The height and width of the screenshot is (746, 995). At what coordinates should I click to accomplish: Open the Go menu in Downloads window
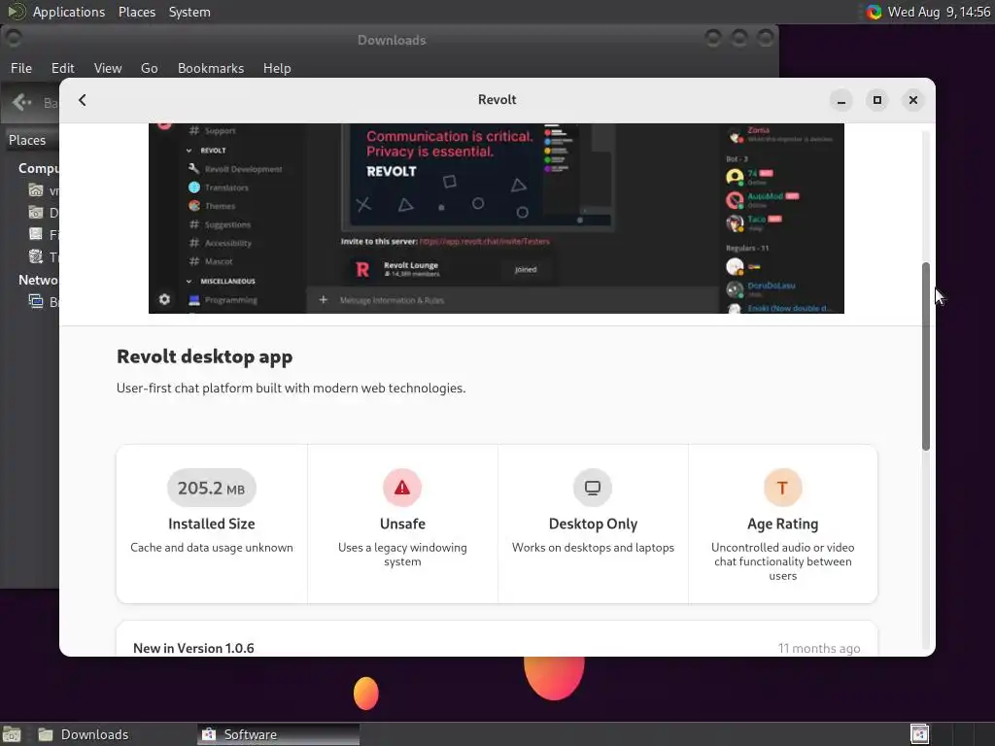pyautogui.click(x=149, y=68)
